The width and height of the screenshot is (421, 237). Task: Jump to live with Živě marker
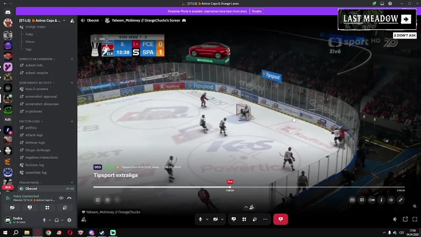click(230, 182)
